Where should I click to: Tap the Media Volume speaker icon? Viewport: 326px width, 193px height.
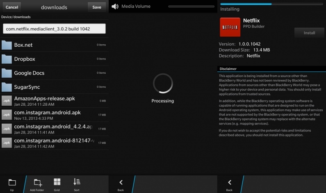115,7
